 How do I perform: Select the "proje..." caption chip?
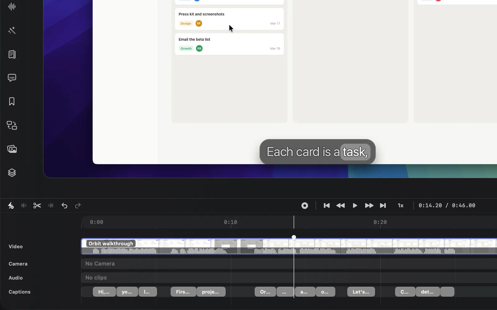pos(211,292)
